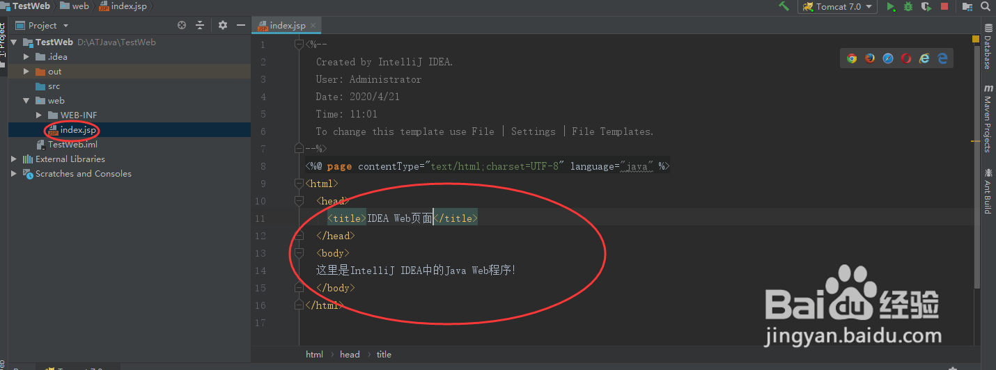Click the closing title tag on line 11
The height and width of the screenshot is (370, 996).
coord(456,218)
